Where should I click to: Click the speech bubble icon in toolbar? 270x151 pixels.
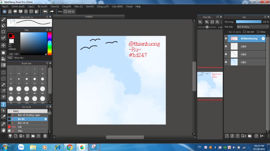pyautogui.click(x=15, y=12)
